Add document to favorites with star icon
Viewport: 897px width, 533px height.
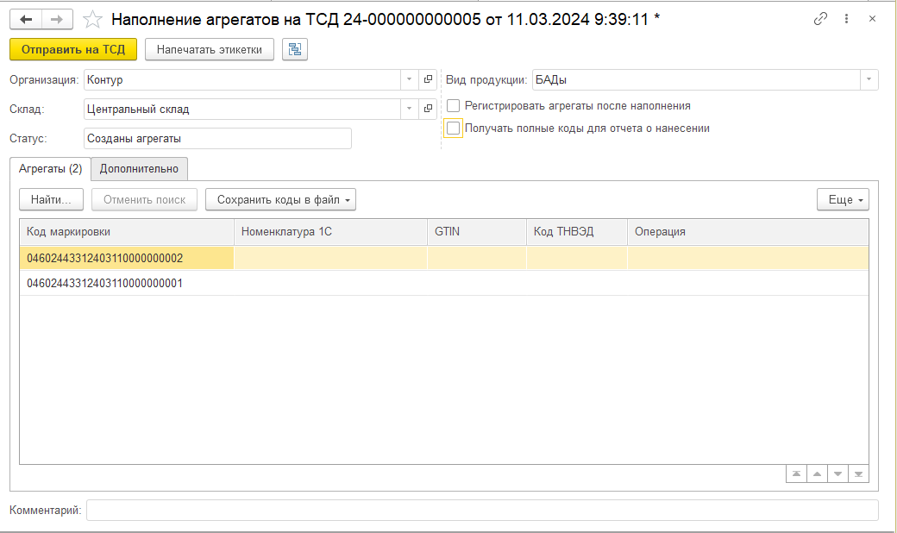[92, 20]
